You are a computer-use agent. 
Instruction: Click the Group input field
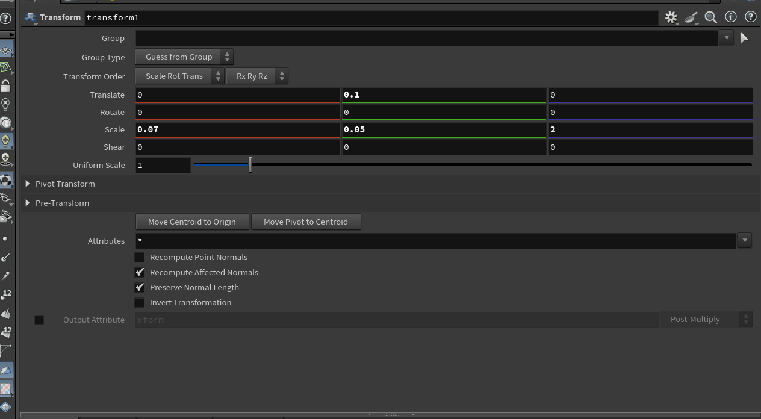point(426,38)
